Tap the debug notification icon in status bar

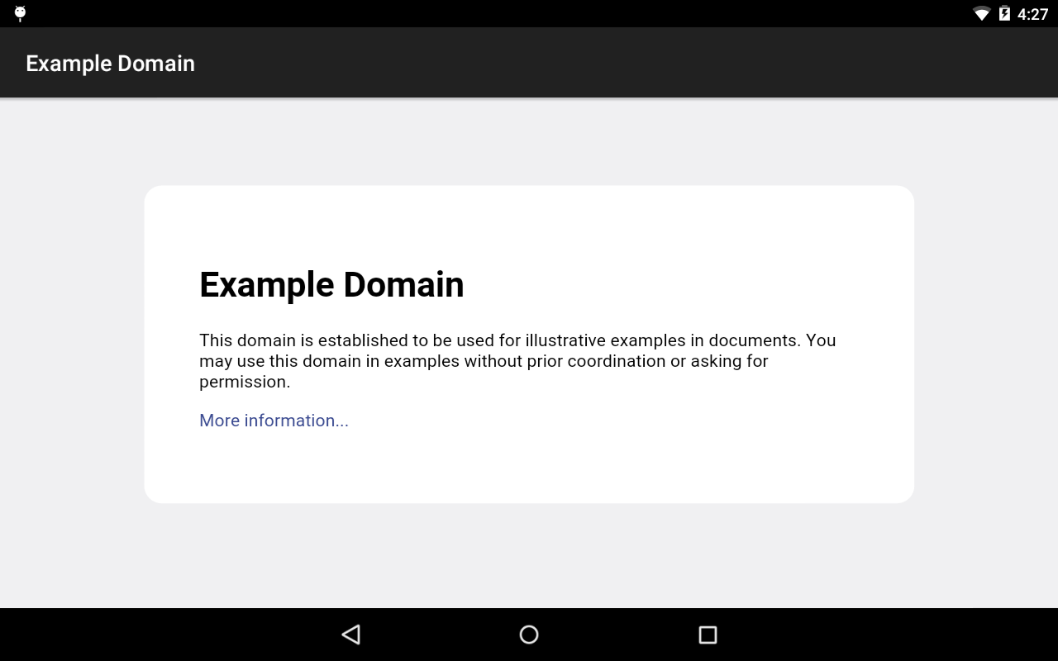click(20, 13)
